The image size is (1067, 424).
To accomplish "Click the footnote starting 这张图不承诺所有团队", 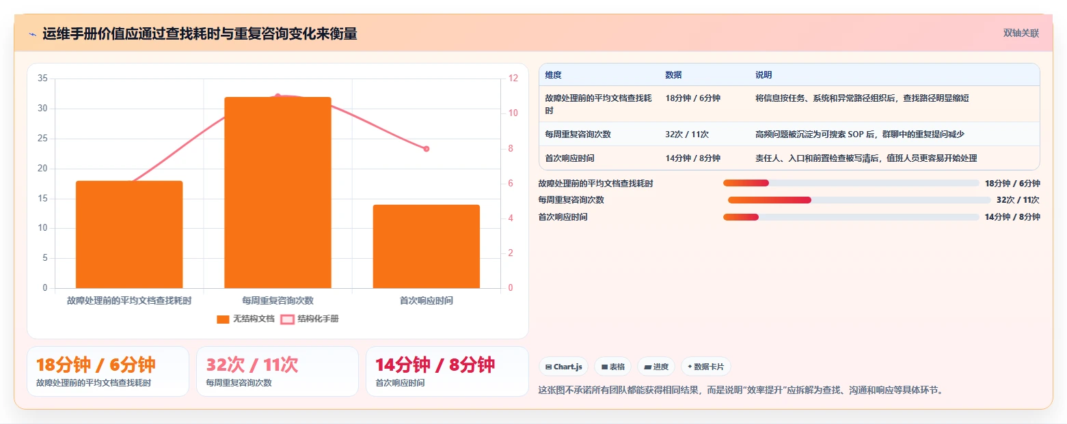I will [740, 391].
